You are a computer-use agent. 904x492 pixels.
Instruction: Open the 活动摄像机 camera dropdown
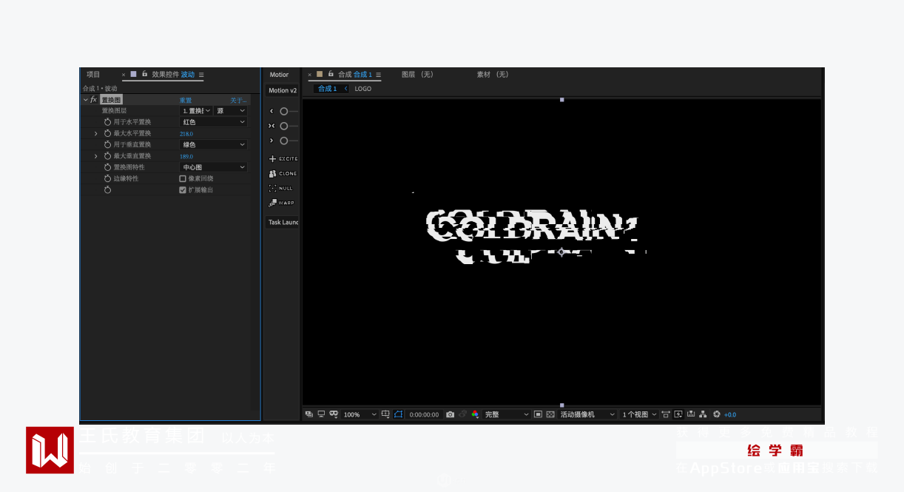point(587,414)
